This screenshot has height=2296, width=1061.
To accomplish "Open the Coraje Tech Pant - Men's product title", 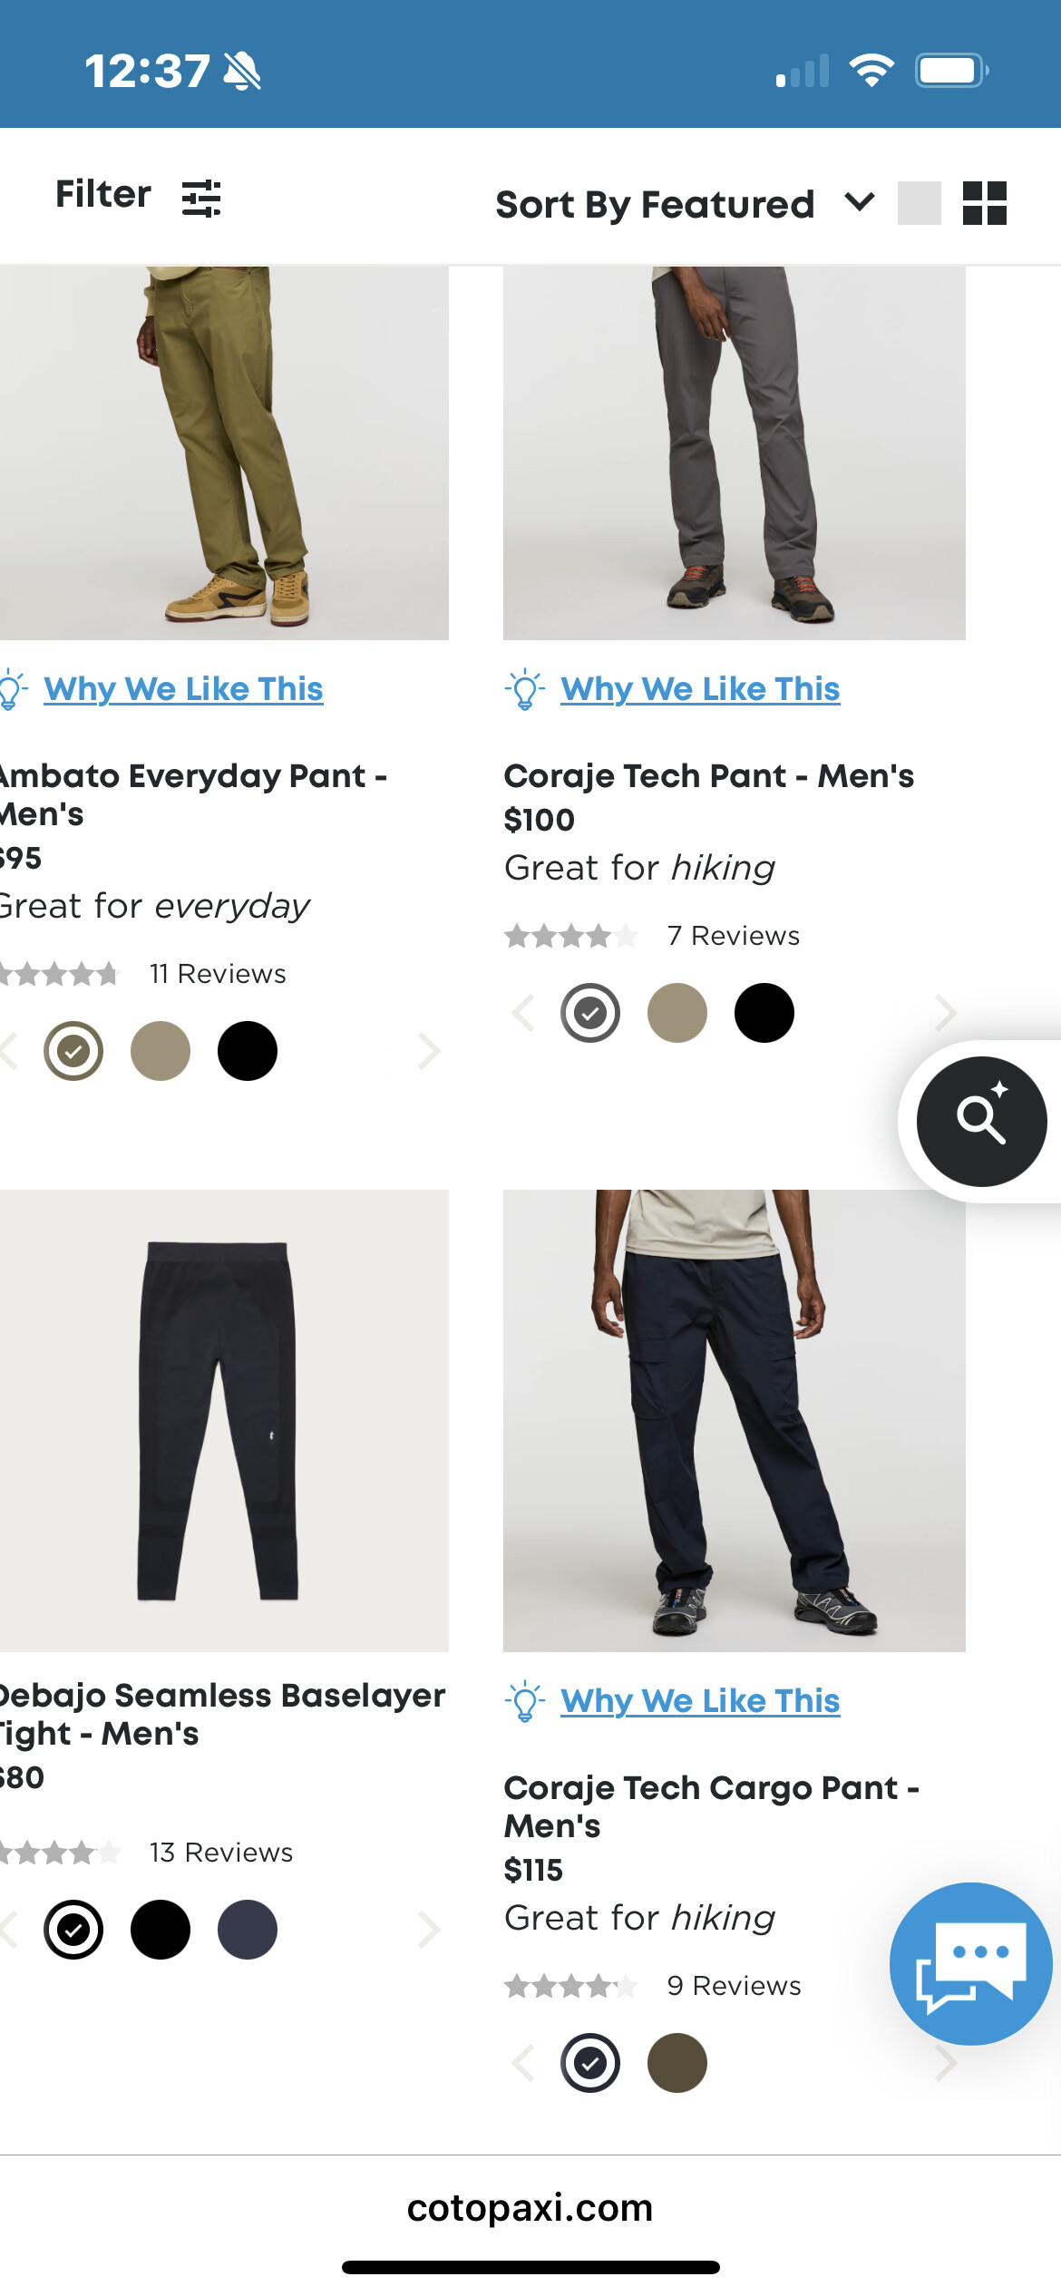I will pyautogui.click(x=708, y=776).
